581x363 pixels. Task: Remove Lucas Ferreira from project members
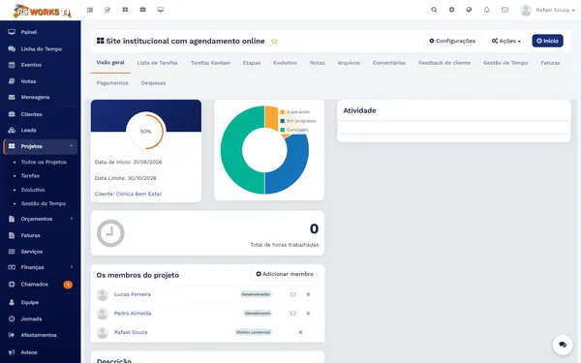[x=308, y=294]
